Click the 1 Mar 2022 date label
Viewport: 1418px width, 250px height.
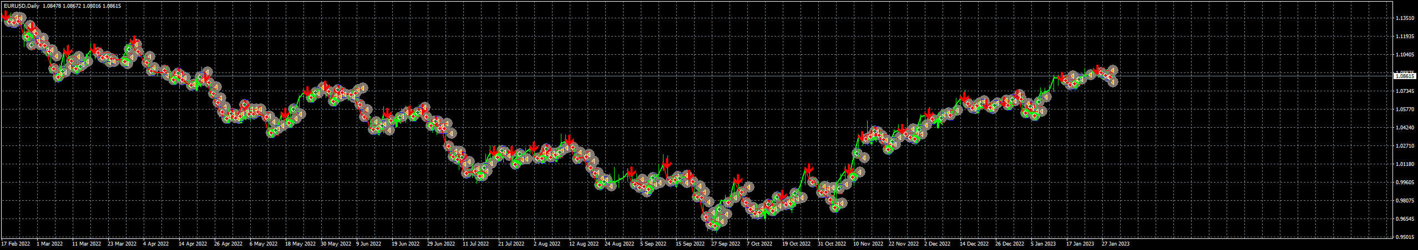click(x=50, y=243)
